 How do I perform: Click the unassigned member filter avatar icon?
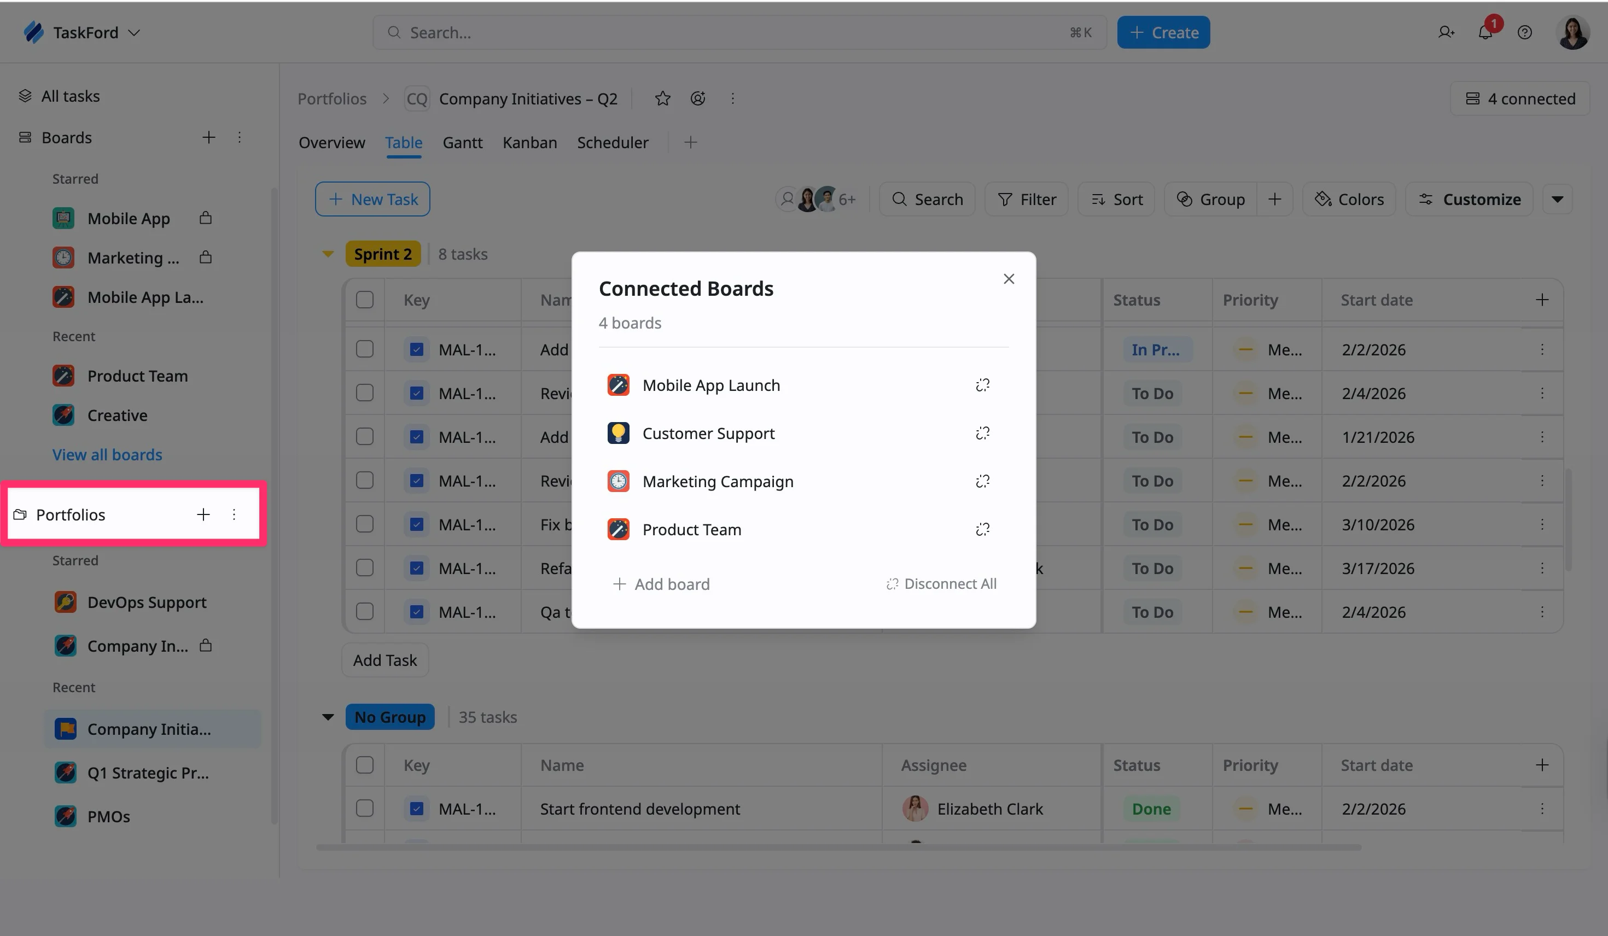[788, 199]
